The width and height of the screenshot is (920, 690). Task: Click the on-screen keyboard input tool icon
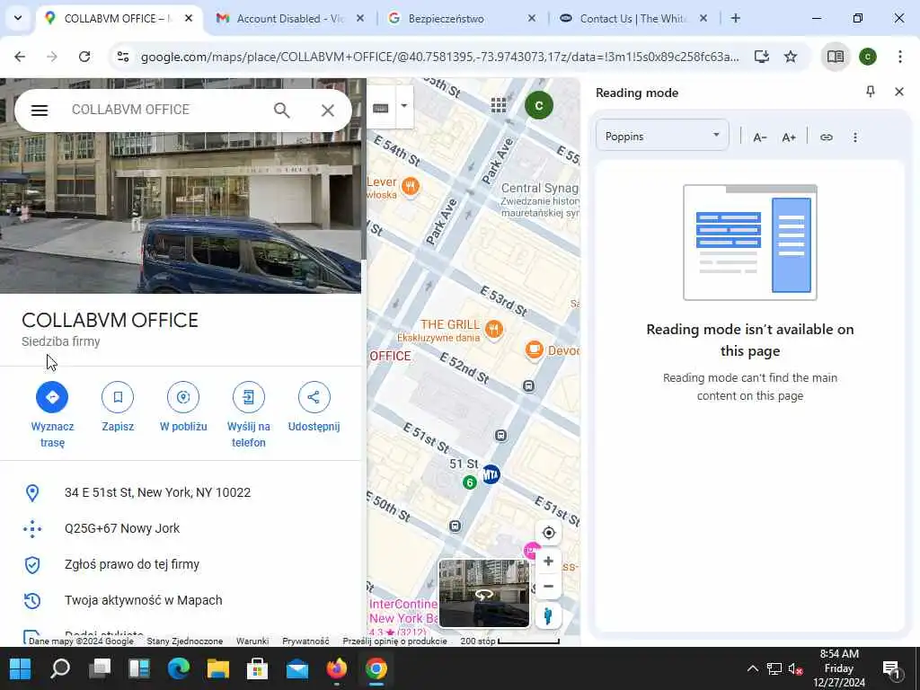coord(381,108)
